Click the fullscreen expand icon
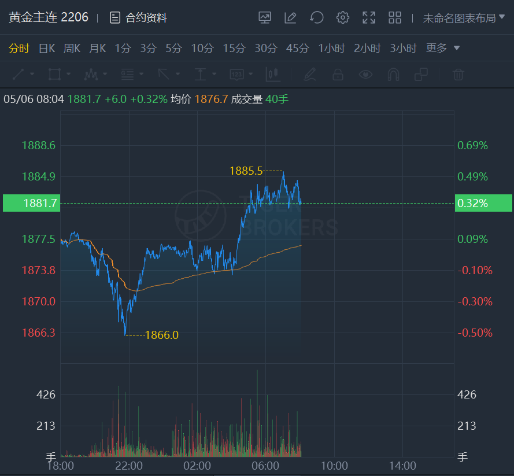The width and height of the screenshot is (514, 476). [369, 18]
